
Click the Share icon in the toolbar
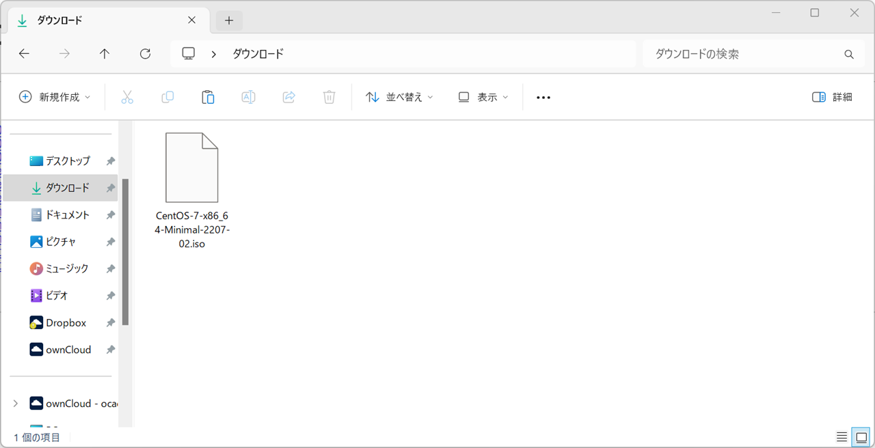pos(288,97)
